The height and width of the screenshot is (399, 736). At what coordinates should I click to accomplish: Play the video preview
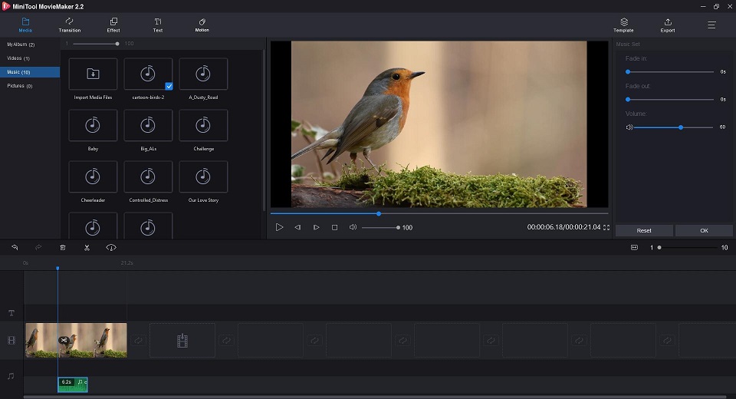(279, 227)
